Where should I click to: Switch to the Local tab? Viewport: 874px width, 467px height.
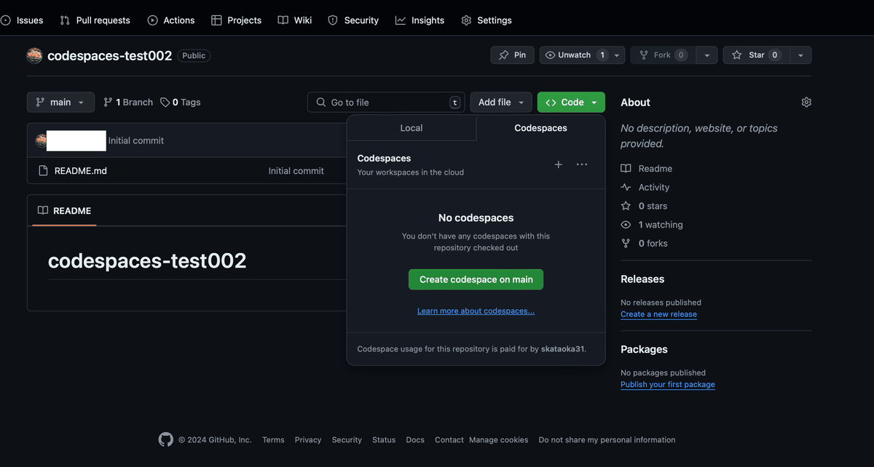click(x=412, y=127)
